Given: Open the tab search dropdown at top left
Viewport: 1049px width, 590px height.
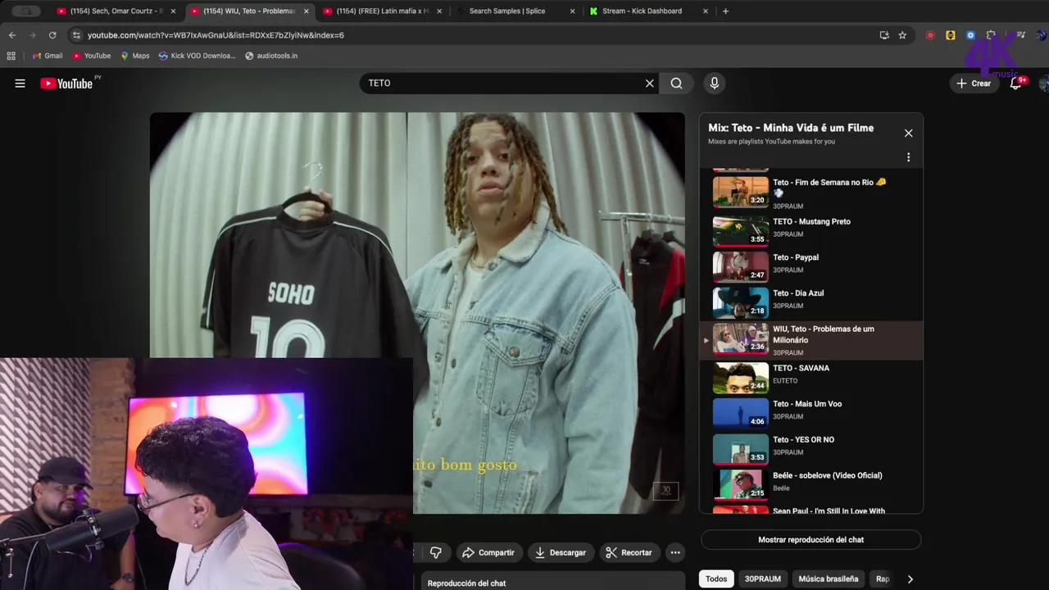Looking at the screenshot, I should click(26, 11).
